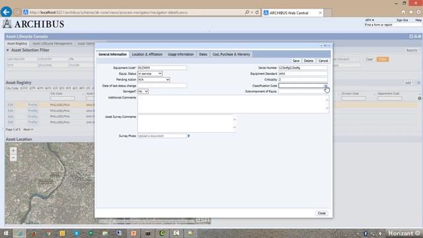Image resolution: width=423 pixels, height=238 pixels.
Task: Open Skype from the taskbar
Action: pos(77,233)
